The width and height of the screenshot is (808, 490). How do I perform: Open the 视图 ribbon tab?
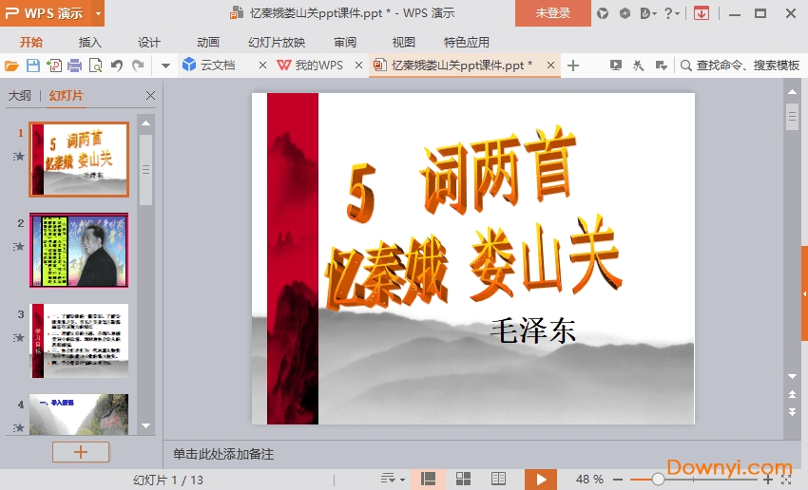click(x=403, y=42)
